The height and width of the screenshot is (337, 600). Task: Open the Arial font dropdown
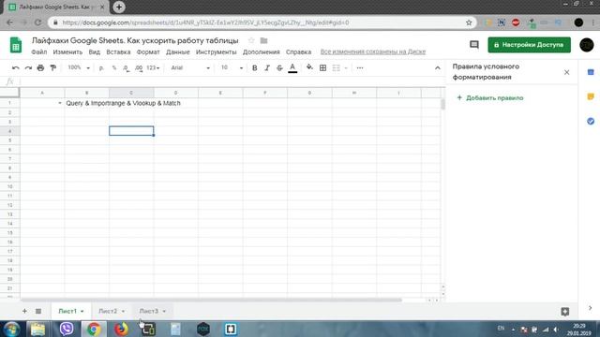tap(190, 68)
